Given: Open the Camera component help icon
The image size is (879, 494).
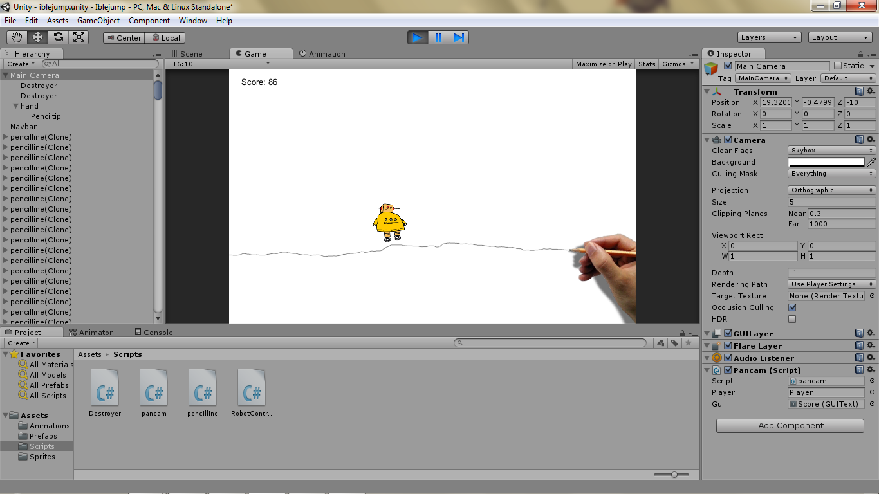Looking at the screenshot, I should (x=859, y=140).
